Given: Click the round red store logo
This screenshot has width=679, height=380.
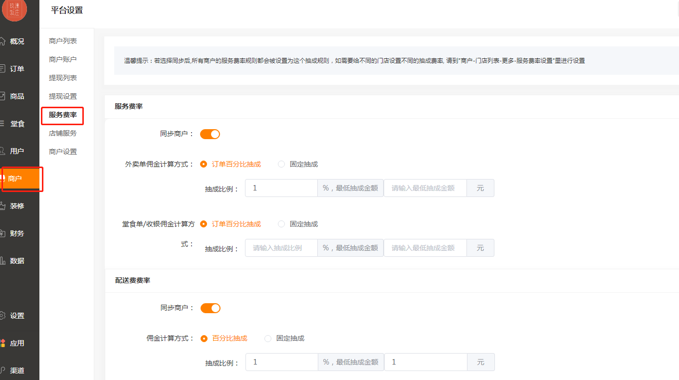Looking at the screenshot, I should [14, 10].
